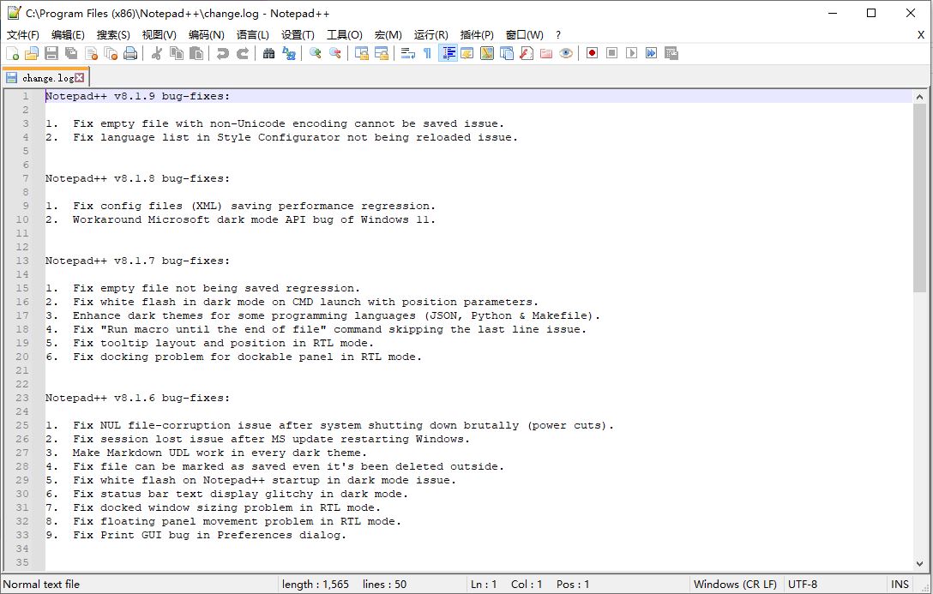Open the Function List panel icon

(x=527, y=53)
